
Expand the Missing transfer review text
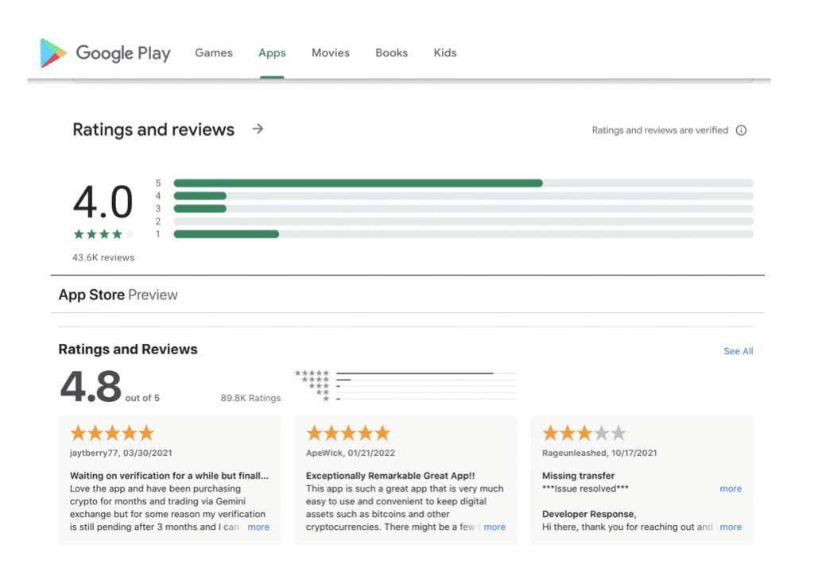731,488
